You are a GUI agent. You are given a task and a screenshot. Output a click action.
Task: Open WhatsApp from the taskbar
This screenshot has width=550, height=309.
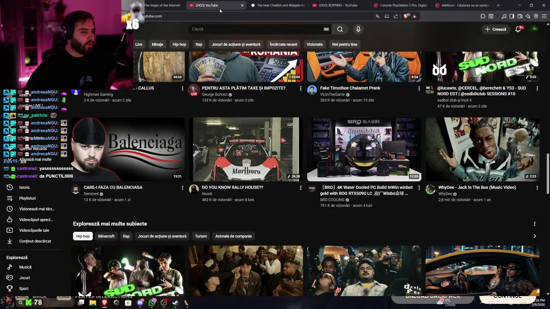point(152,303)
